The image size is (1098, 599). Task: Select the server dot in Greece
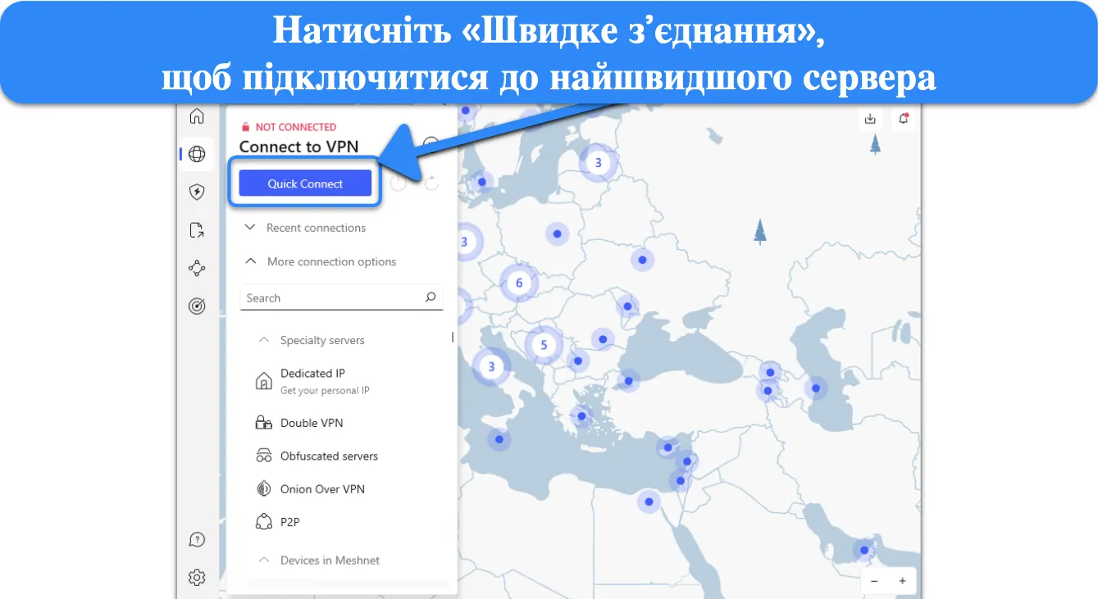click(x=581, y=415)
